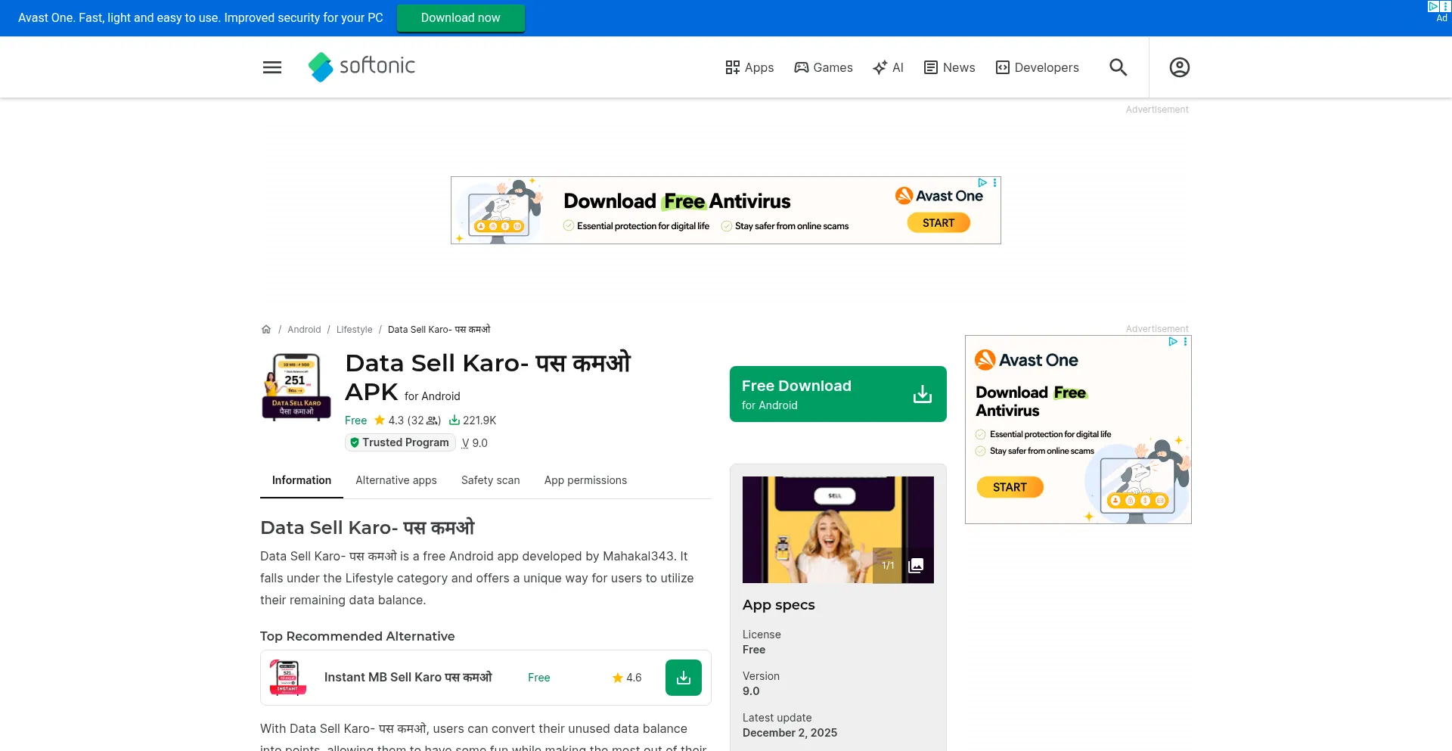
Task: Switch to Alternative apps tab
Action: (x=396, y=480)
